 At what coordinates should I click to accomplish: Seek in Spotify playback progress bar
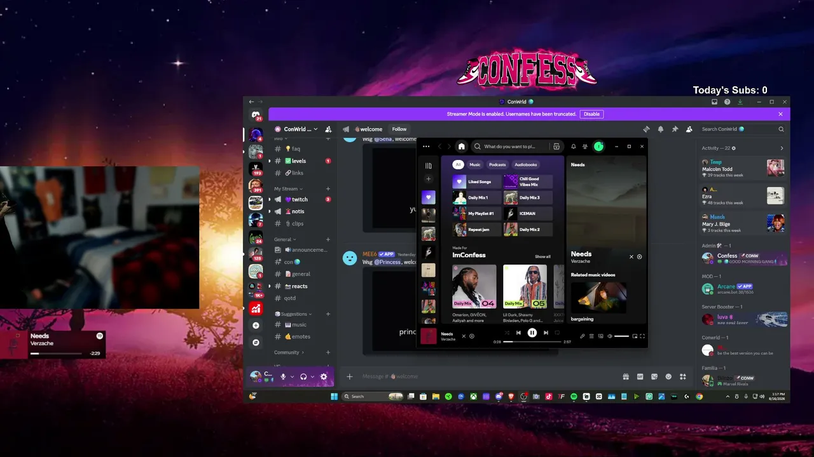pos(532,341)
